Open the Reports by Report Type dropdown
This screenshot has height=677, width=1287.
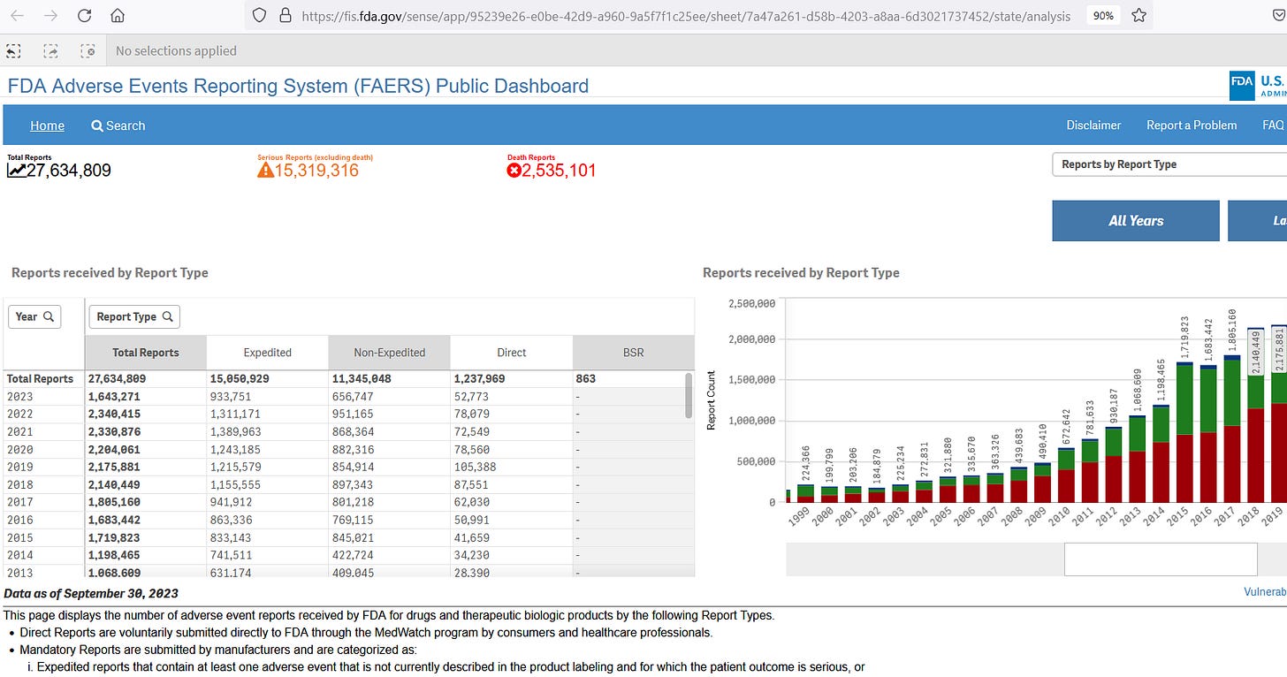1169,164
